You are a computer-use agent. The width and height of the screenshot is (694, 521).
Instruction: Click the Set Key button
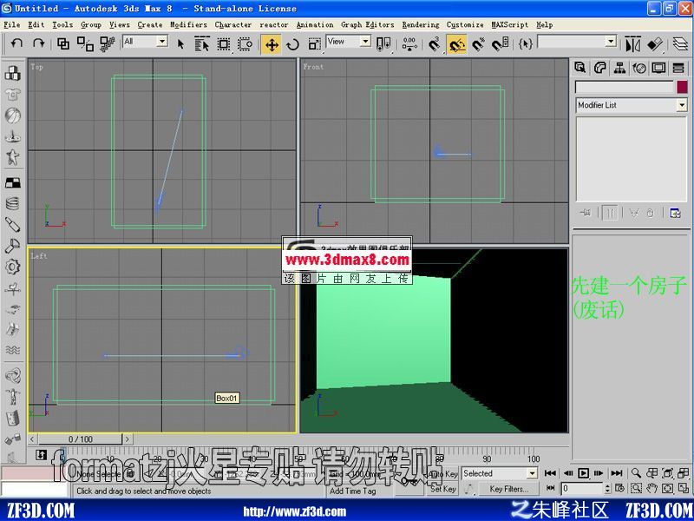(x=442, y=489)
